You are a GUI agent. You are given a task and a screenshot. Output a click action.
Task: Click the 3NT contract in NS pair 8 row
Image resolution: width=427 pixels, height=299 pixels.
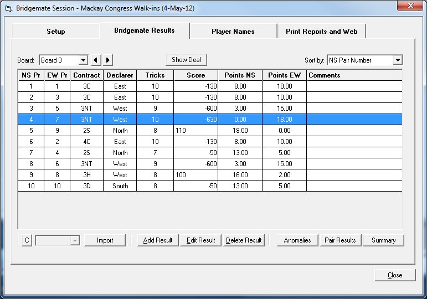click(86, 164)
